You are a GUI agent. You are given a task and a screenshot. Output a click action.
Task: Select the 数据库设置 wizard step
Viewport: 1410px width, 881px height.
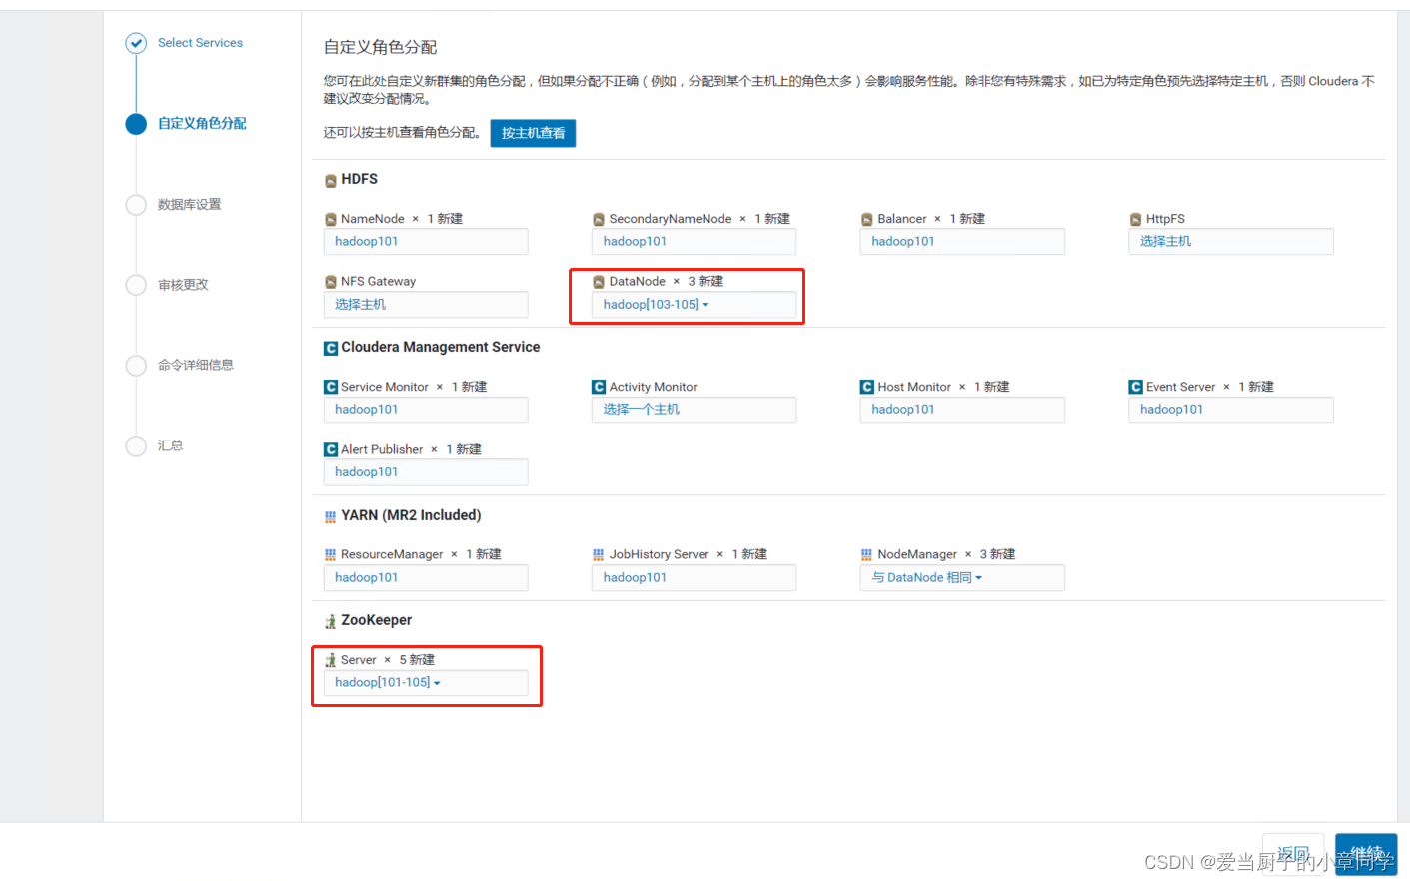(190, 205)
